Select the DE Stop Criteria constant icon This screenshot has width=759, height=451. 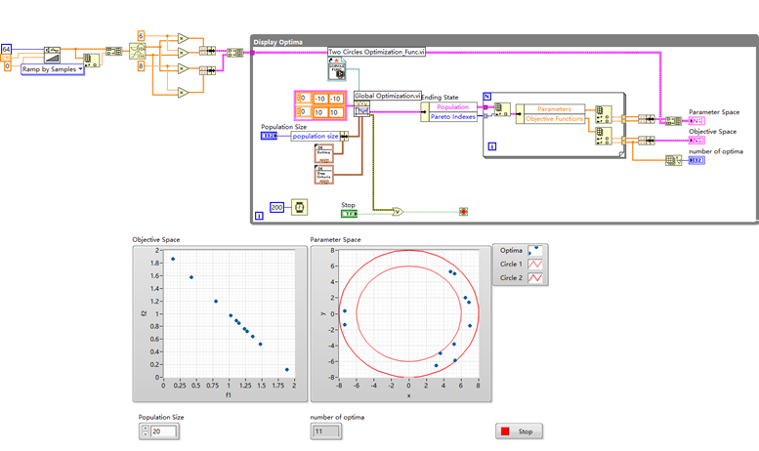[x=323, y=175]
